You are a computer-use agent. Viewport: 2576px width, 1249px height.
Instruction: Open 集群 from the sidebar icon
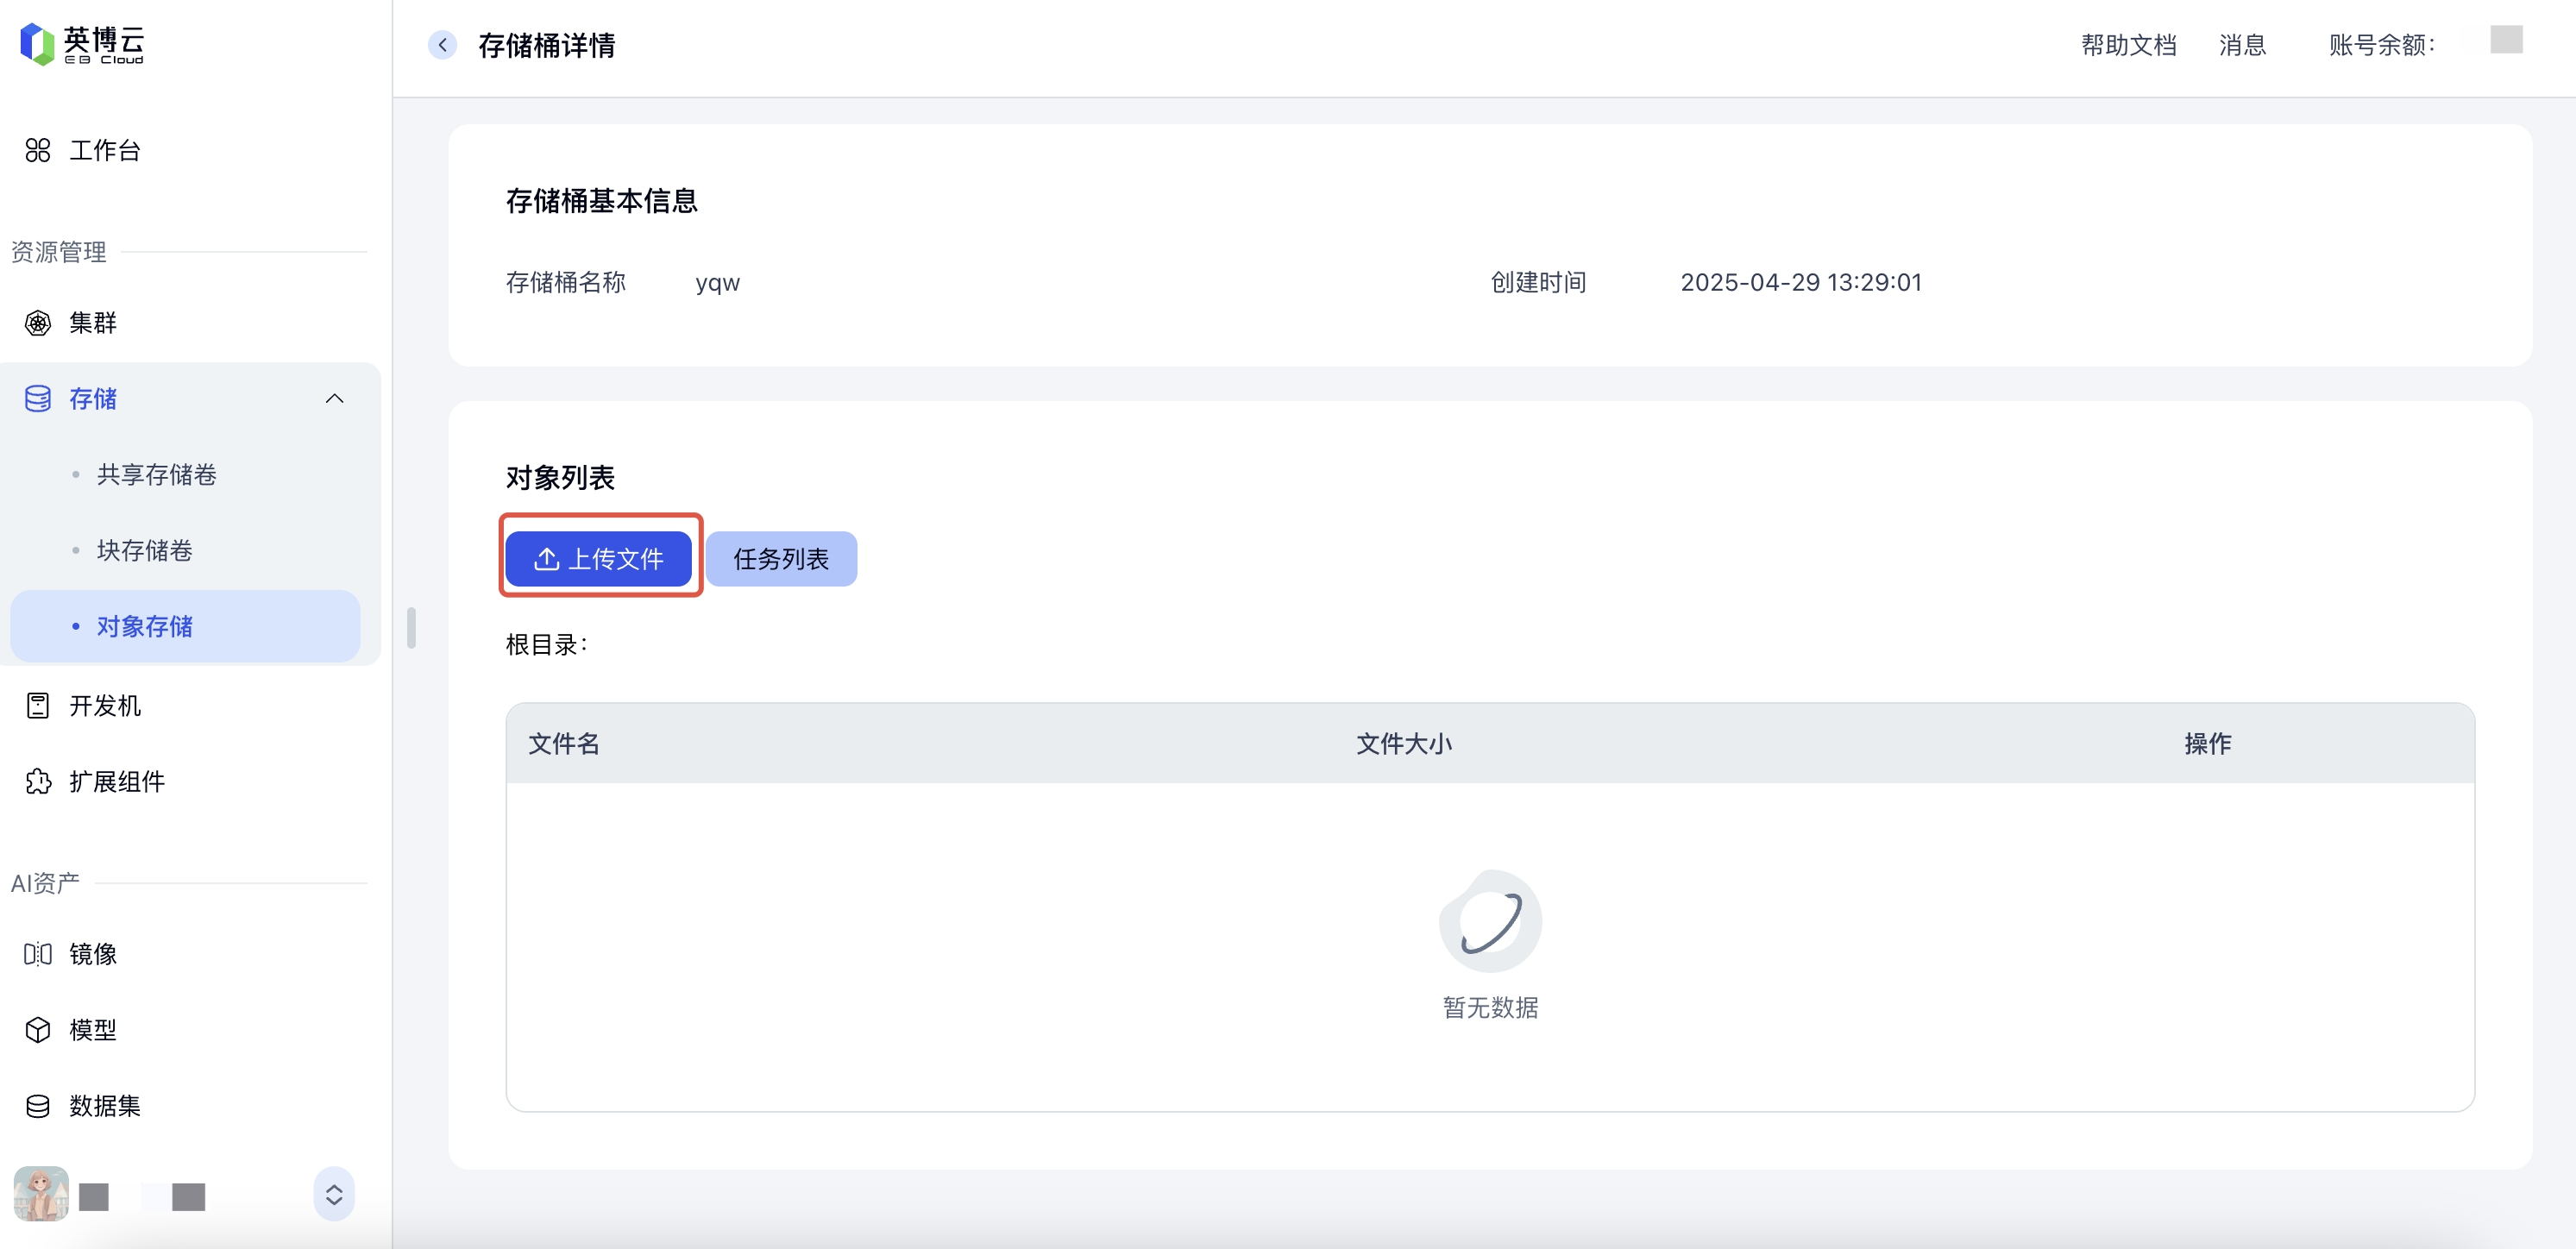tap(38, 323)
